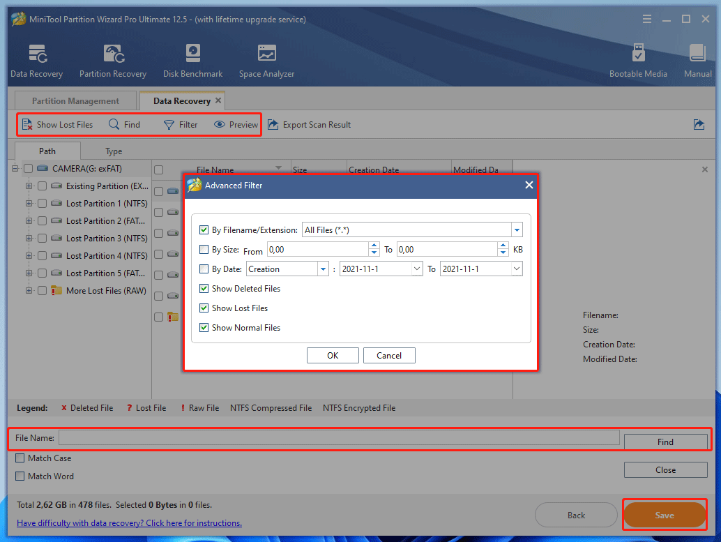Viewport: 721px width, 542px height.
Task: Increase the size From value spinner
Action: (374, 246)
